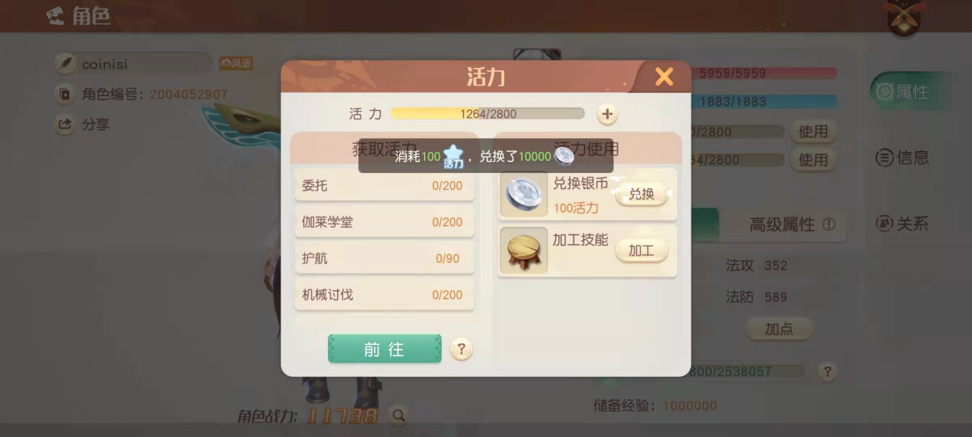
Task: Tap the silver coin exchange icon
Action: coord(524,194)
